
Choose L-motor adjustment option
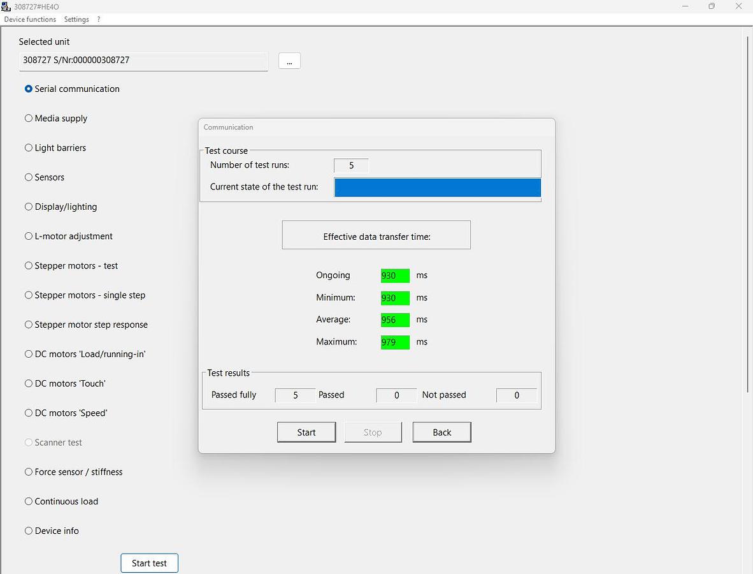(x=29, y=236)
